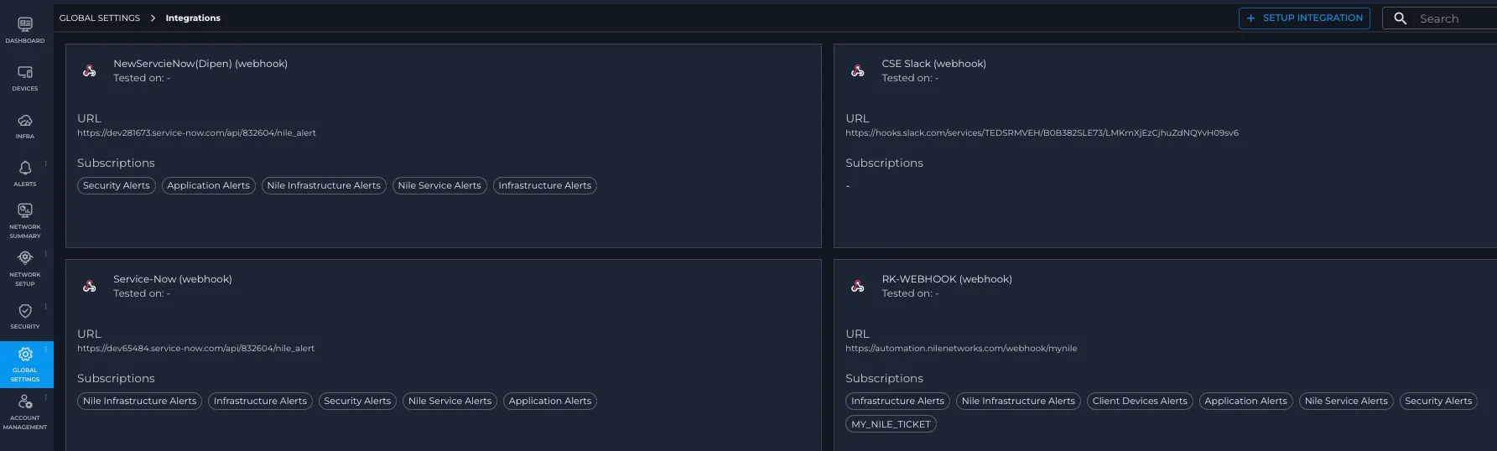Open the Devices sidebar icon

pyautogui.click(x=25, y=72)
